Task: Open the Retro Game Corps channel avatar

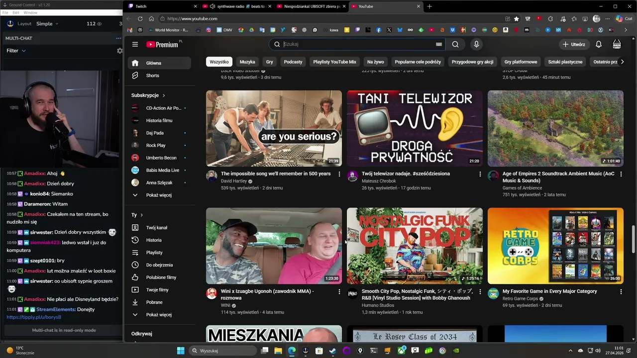Action: [493, 293]
